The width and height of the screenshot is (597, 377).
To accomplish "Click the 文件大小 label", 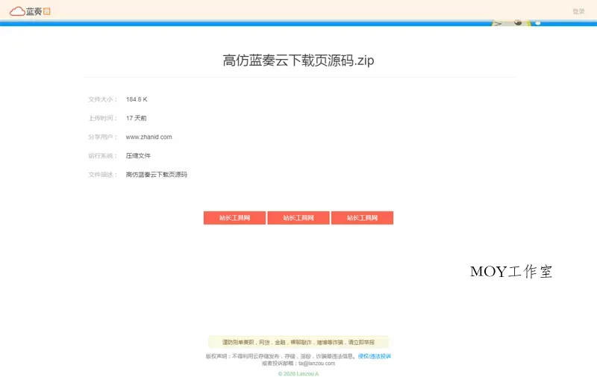I will click(103, 99).
